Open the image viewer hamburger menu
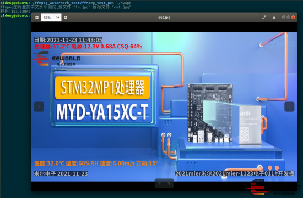The width and height of the screenshot is (303, 198). 274,18
